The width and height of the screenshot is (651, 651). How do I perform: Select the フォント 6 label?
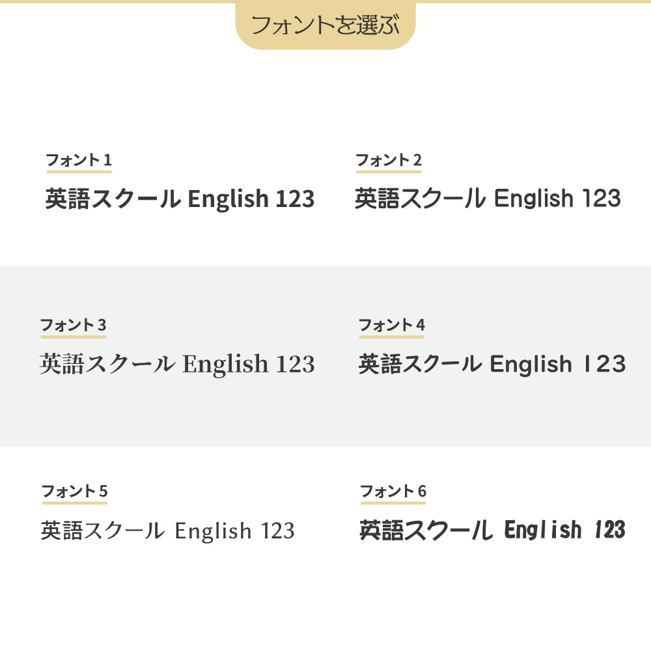(x=393, y=491)
